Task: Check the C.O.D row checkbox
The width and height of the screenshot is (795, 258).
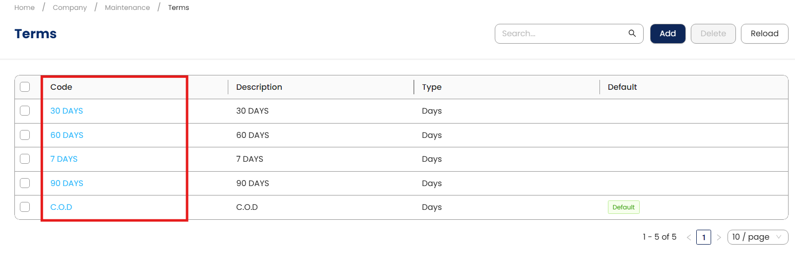Action: coord(25,207)
